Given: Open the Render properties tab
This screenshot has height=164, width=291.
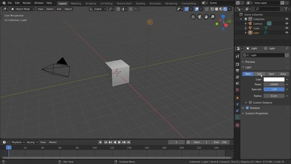Looking at the screenshot, I should 237,64.
